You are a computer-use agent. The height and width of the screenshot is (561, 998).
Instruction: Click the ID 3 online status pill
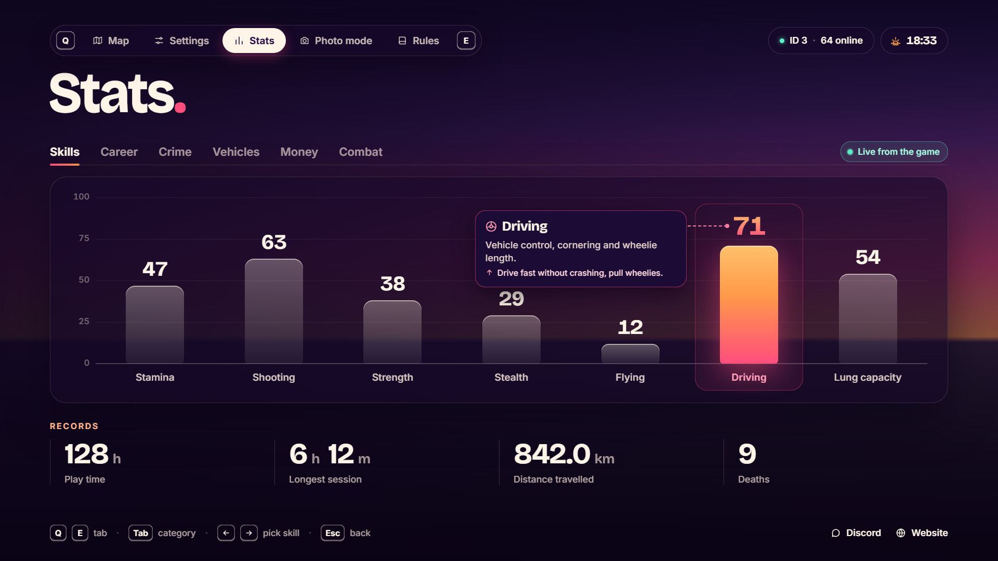point(821,41)
